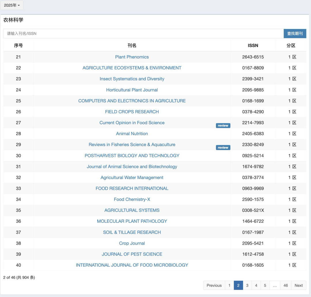Viewport: 311px width, 297px height.
Task: Select ISSN 2405-6383 cell
Action: pos(253,134)
